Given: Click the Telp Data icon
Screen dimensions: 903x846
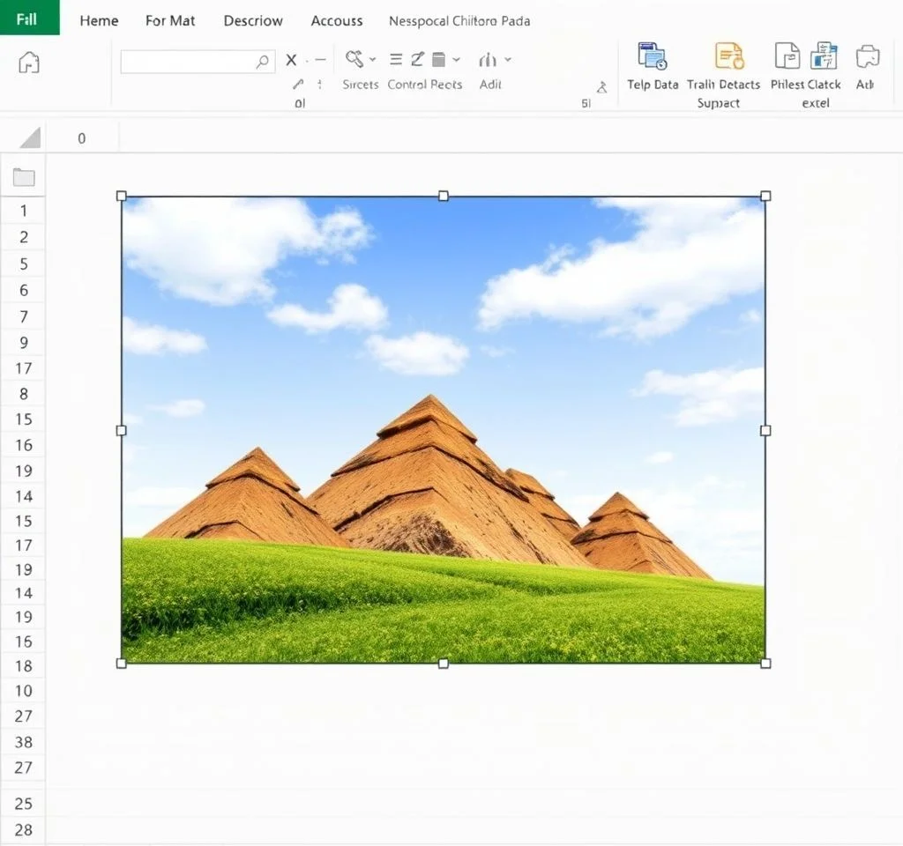Looking at the screenshot, I should [653, 56].
